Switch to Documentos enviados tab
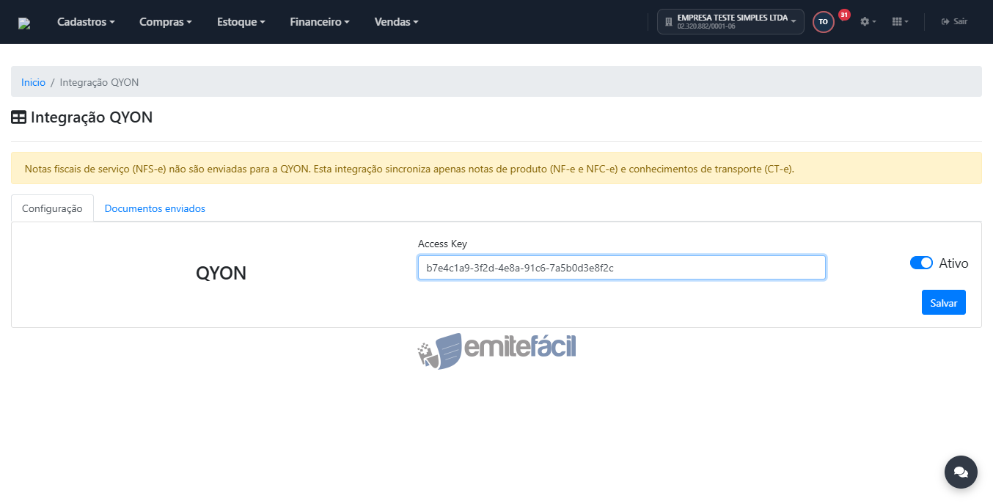Viewport: 993px width, 504px height. pyautogui.click(x=155, y=208)
